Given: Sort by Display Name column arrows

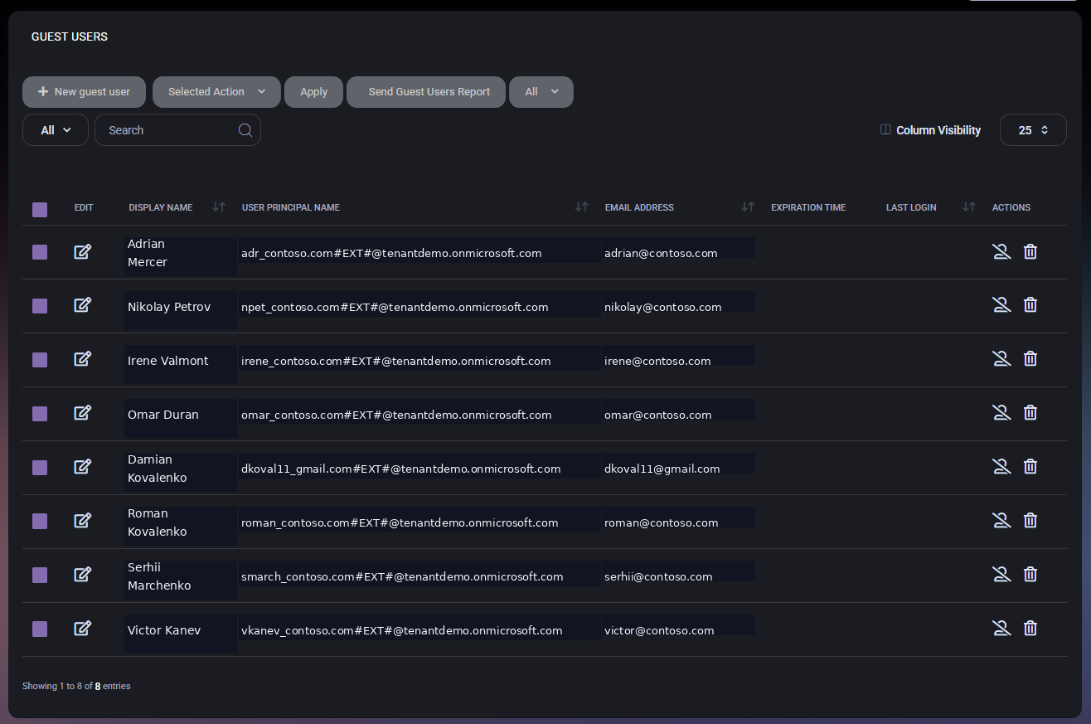Looking at the screenshot, I should [219, 207].
